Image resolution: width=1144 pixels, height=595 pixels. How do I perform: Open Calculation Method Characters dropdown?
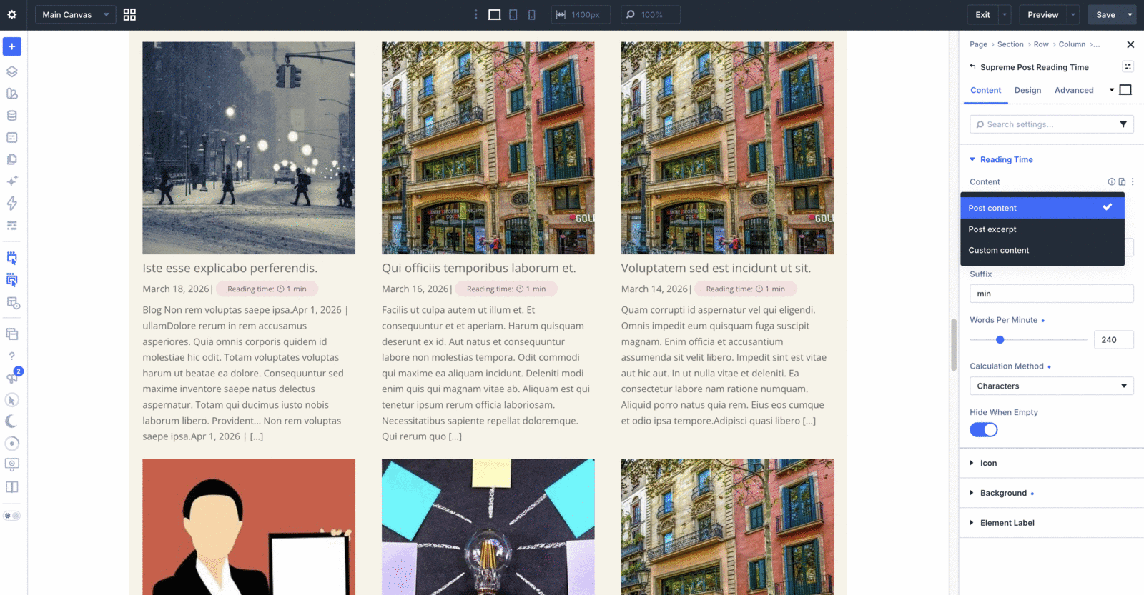(1052, 386)
